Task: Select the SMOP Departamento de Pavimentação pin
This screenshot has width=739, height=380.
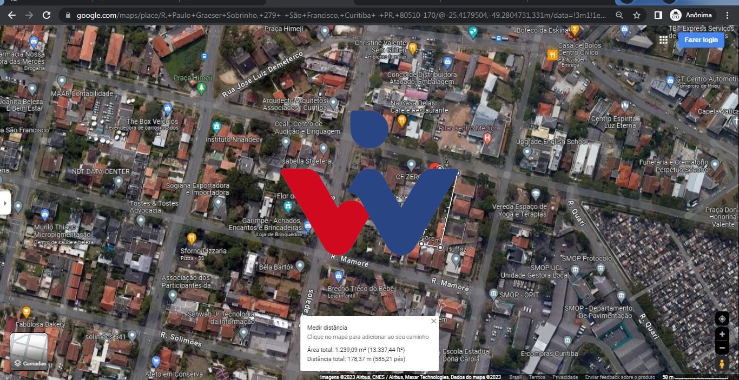Action: tap(621, 296)
